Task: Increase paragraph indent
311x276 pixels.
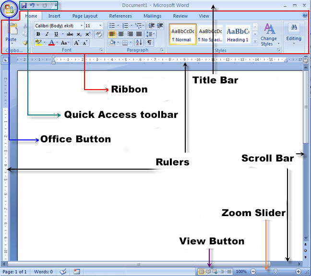Action: pos(160,25)
